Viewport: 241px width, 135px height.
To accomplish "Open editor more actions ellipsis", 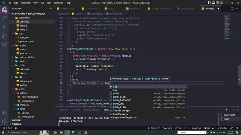I will 237,9.
